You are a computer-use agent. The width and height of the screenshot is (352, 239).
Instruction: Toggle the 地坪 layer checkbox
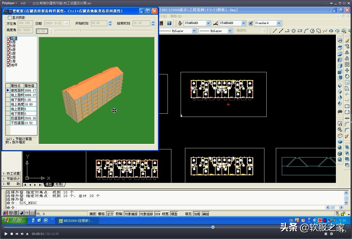9,65
